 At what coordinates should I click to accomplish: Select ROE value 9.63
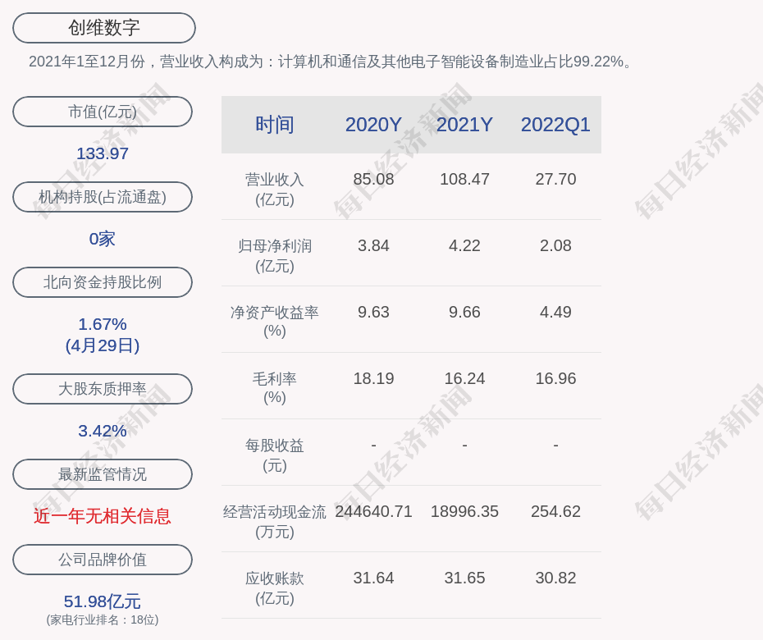pyautogui.click(x=373, y=312)
